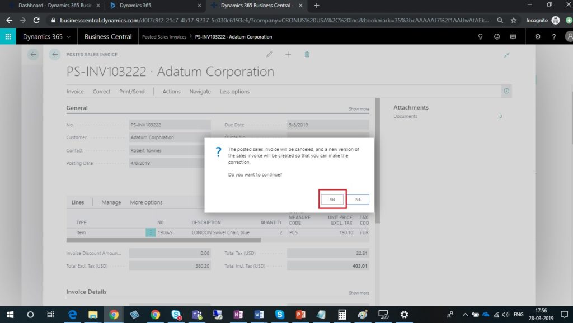The height and width of the screenshot is (323, 573).
Task: Open File Explorer from the taskbar
Action: (93, 315)
